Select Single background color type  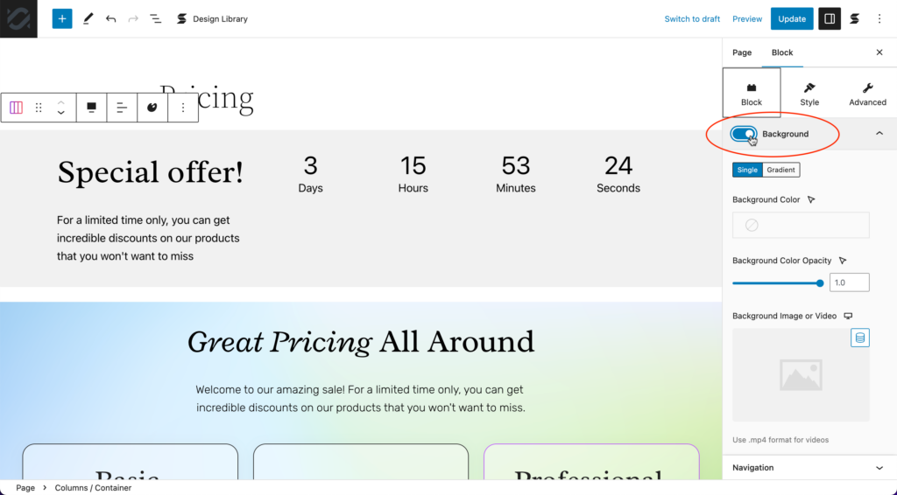(x=747, y=170)
